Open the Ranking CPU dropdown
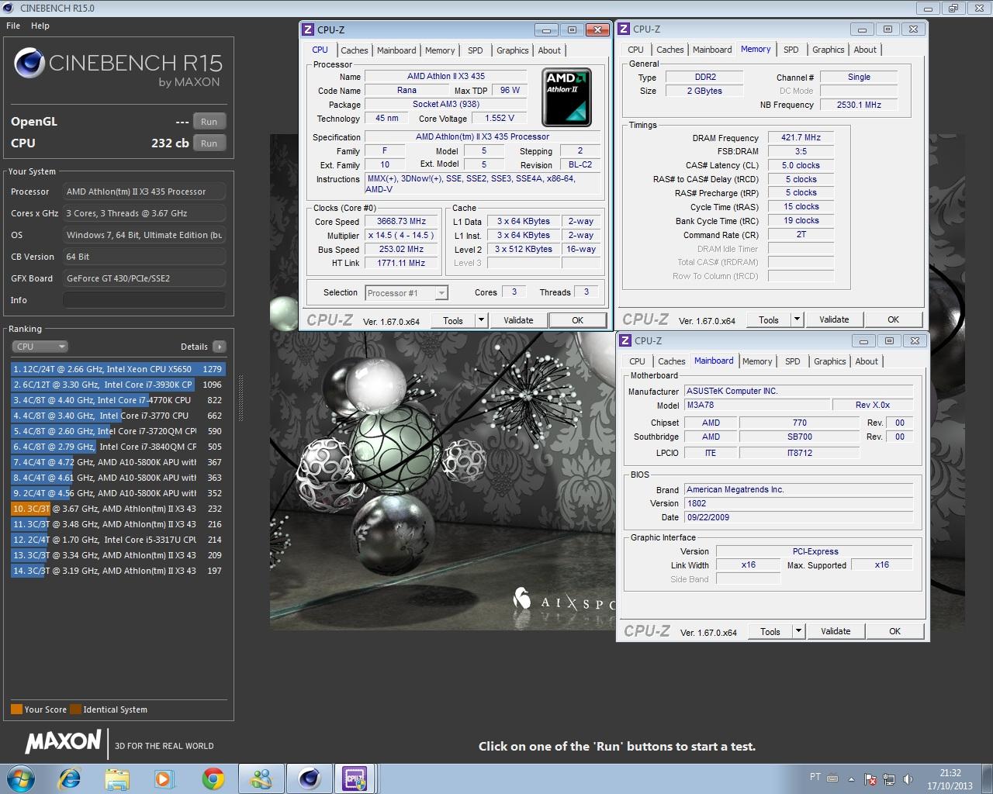This screenshot has height=794, width=993. tap(40, 347)
